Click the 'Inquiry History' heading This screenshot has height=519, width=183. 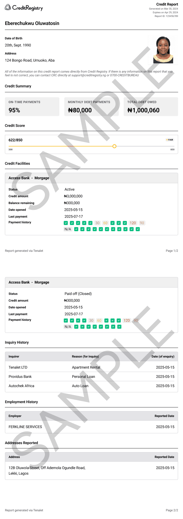pyautogui.click(x=17, y=342)
